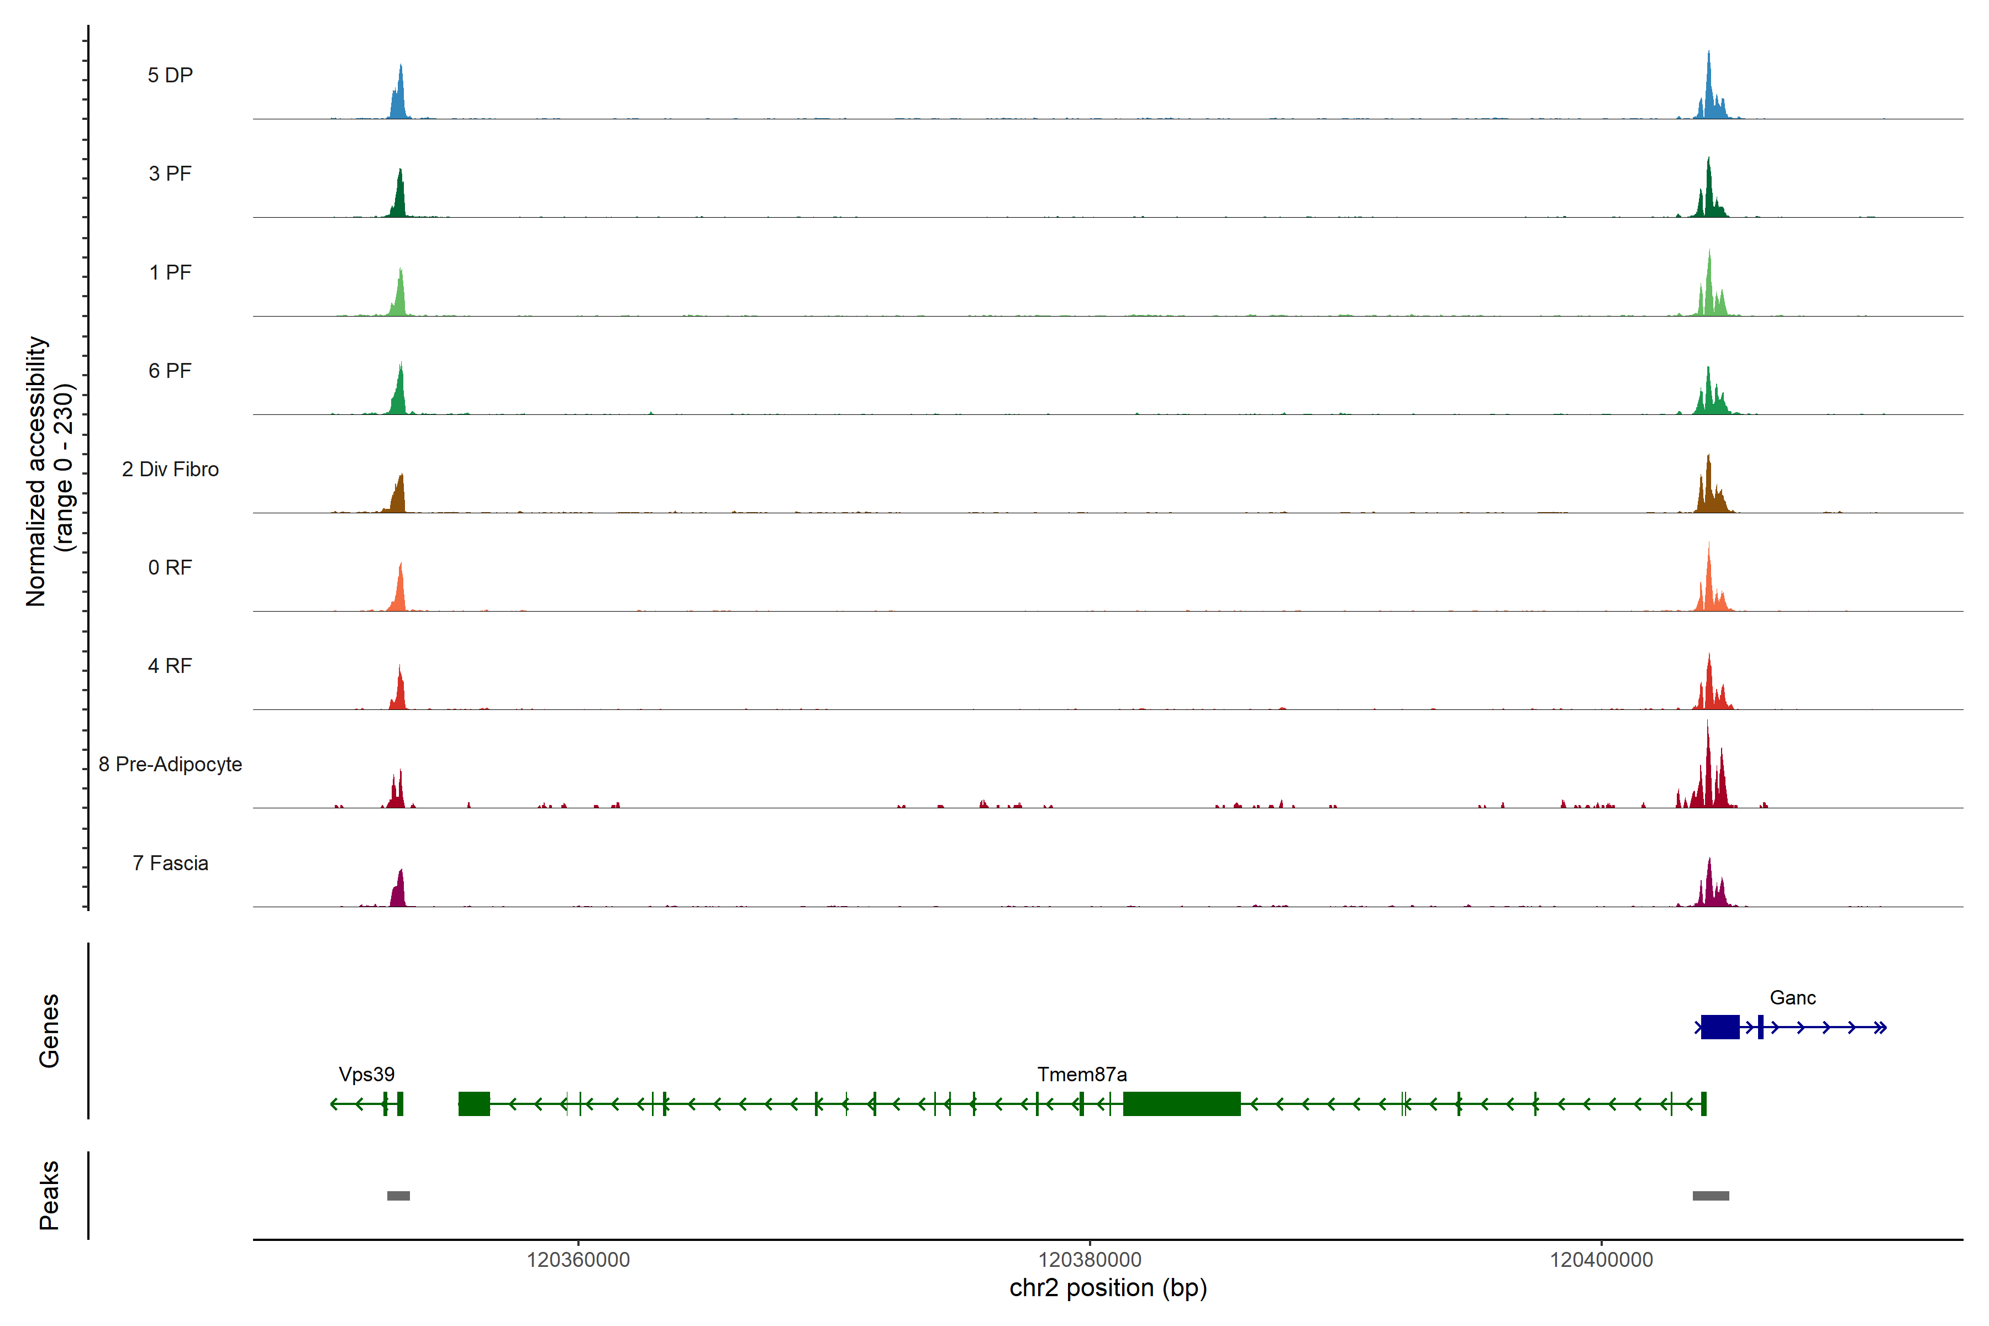Click the 2 Div Fibro track label
The width and height of the screenshot is (1989, 1326).
click(170, 469)
